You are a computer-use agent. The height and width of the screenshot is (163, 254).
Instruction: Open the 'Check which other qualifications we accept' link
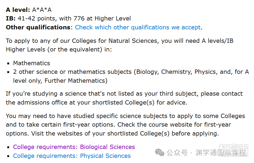point(138,27)
